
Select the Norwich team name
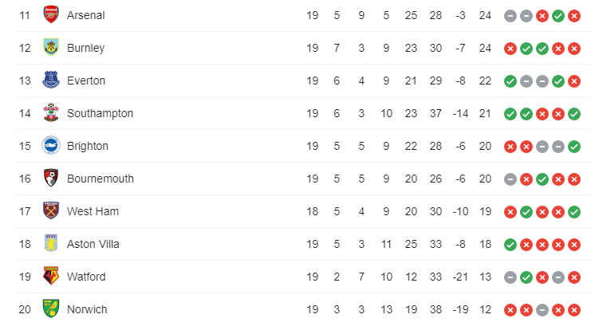87,309
